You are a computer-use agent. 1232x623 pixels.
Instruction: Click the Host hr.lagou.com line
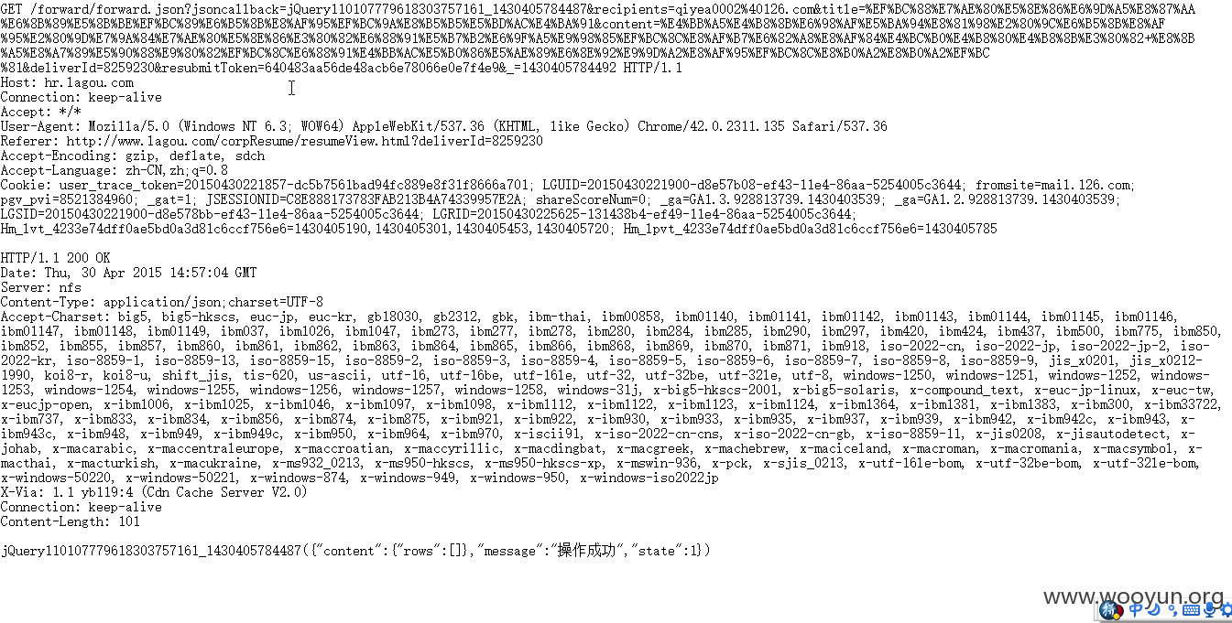click(67, 82)
